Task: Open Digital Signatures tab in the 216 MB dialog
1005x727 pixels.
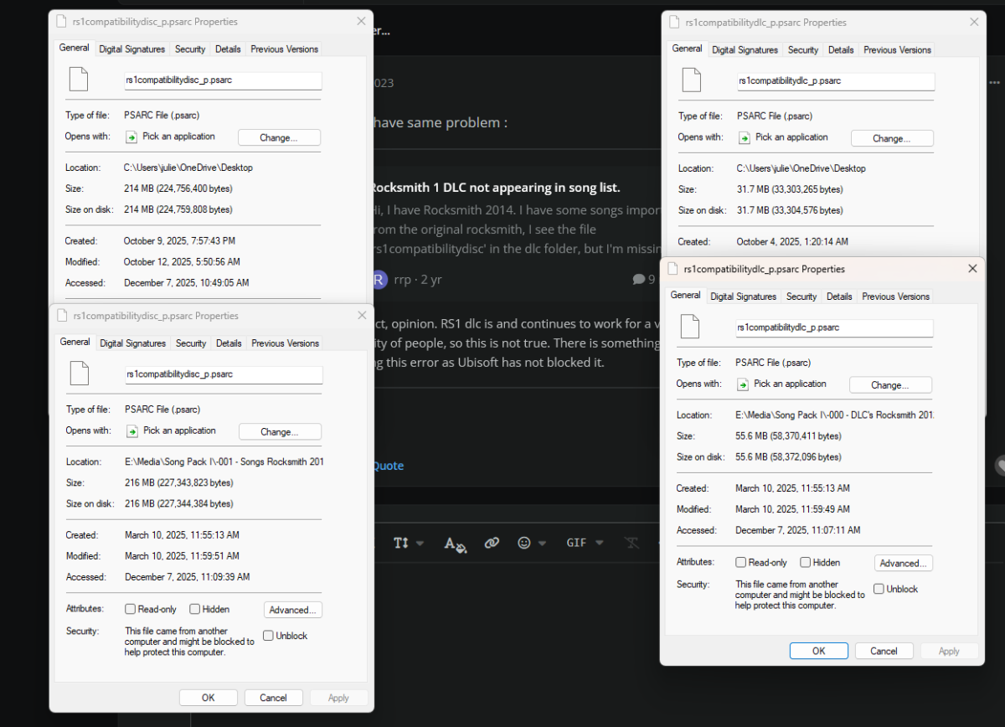Action: (132, 343)
